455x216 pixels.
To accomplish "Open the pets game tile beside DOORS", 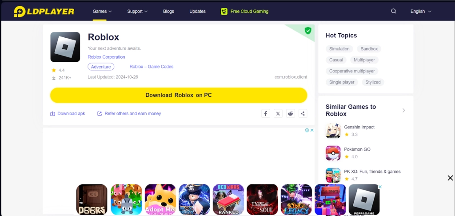I will (127, 200).
